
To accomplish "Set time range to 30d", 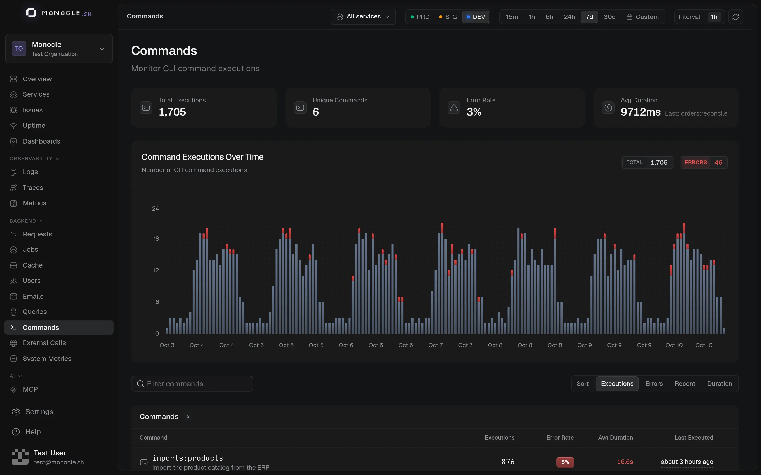I will point(609,17).
